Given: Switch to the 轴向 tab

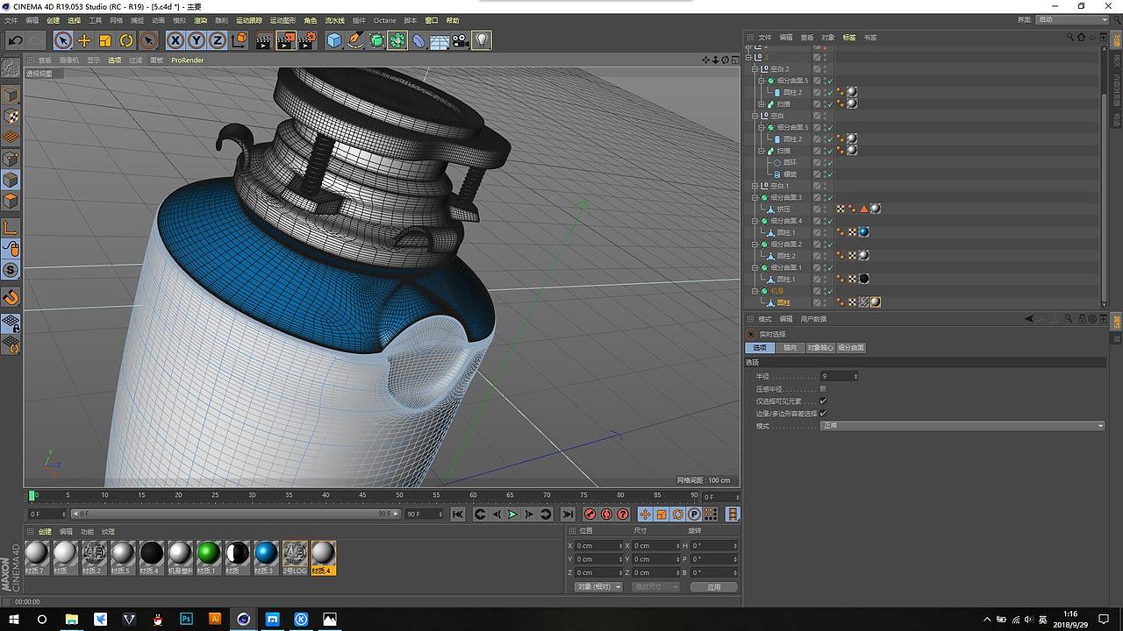Looking at the screenshot, I should click(x=790, y=348).
